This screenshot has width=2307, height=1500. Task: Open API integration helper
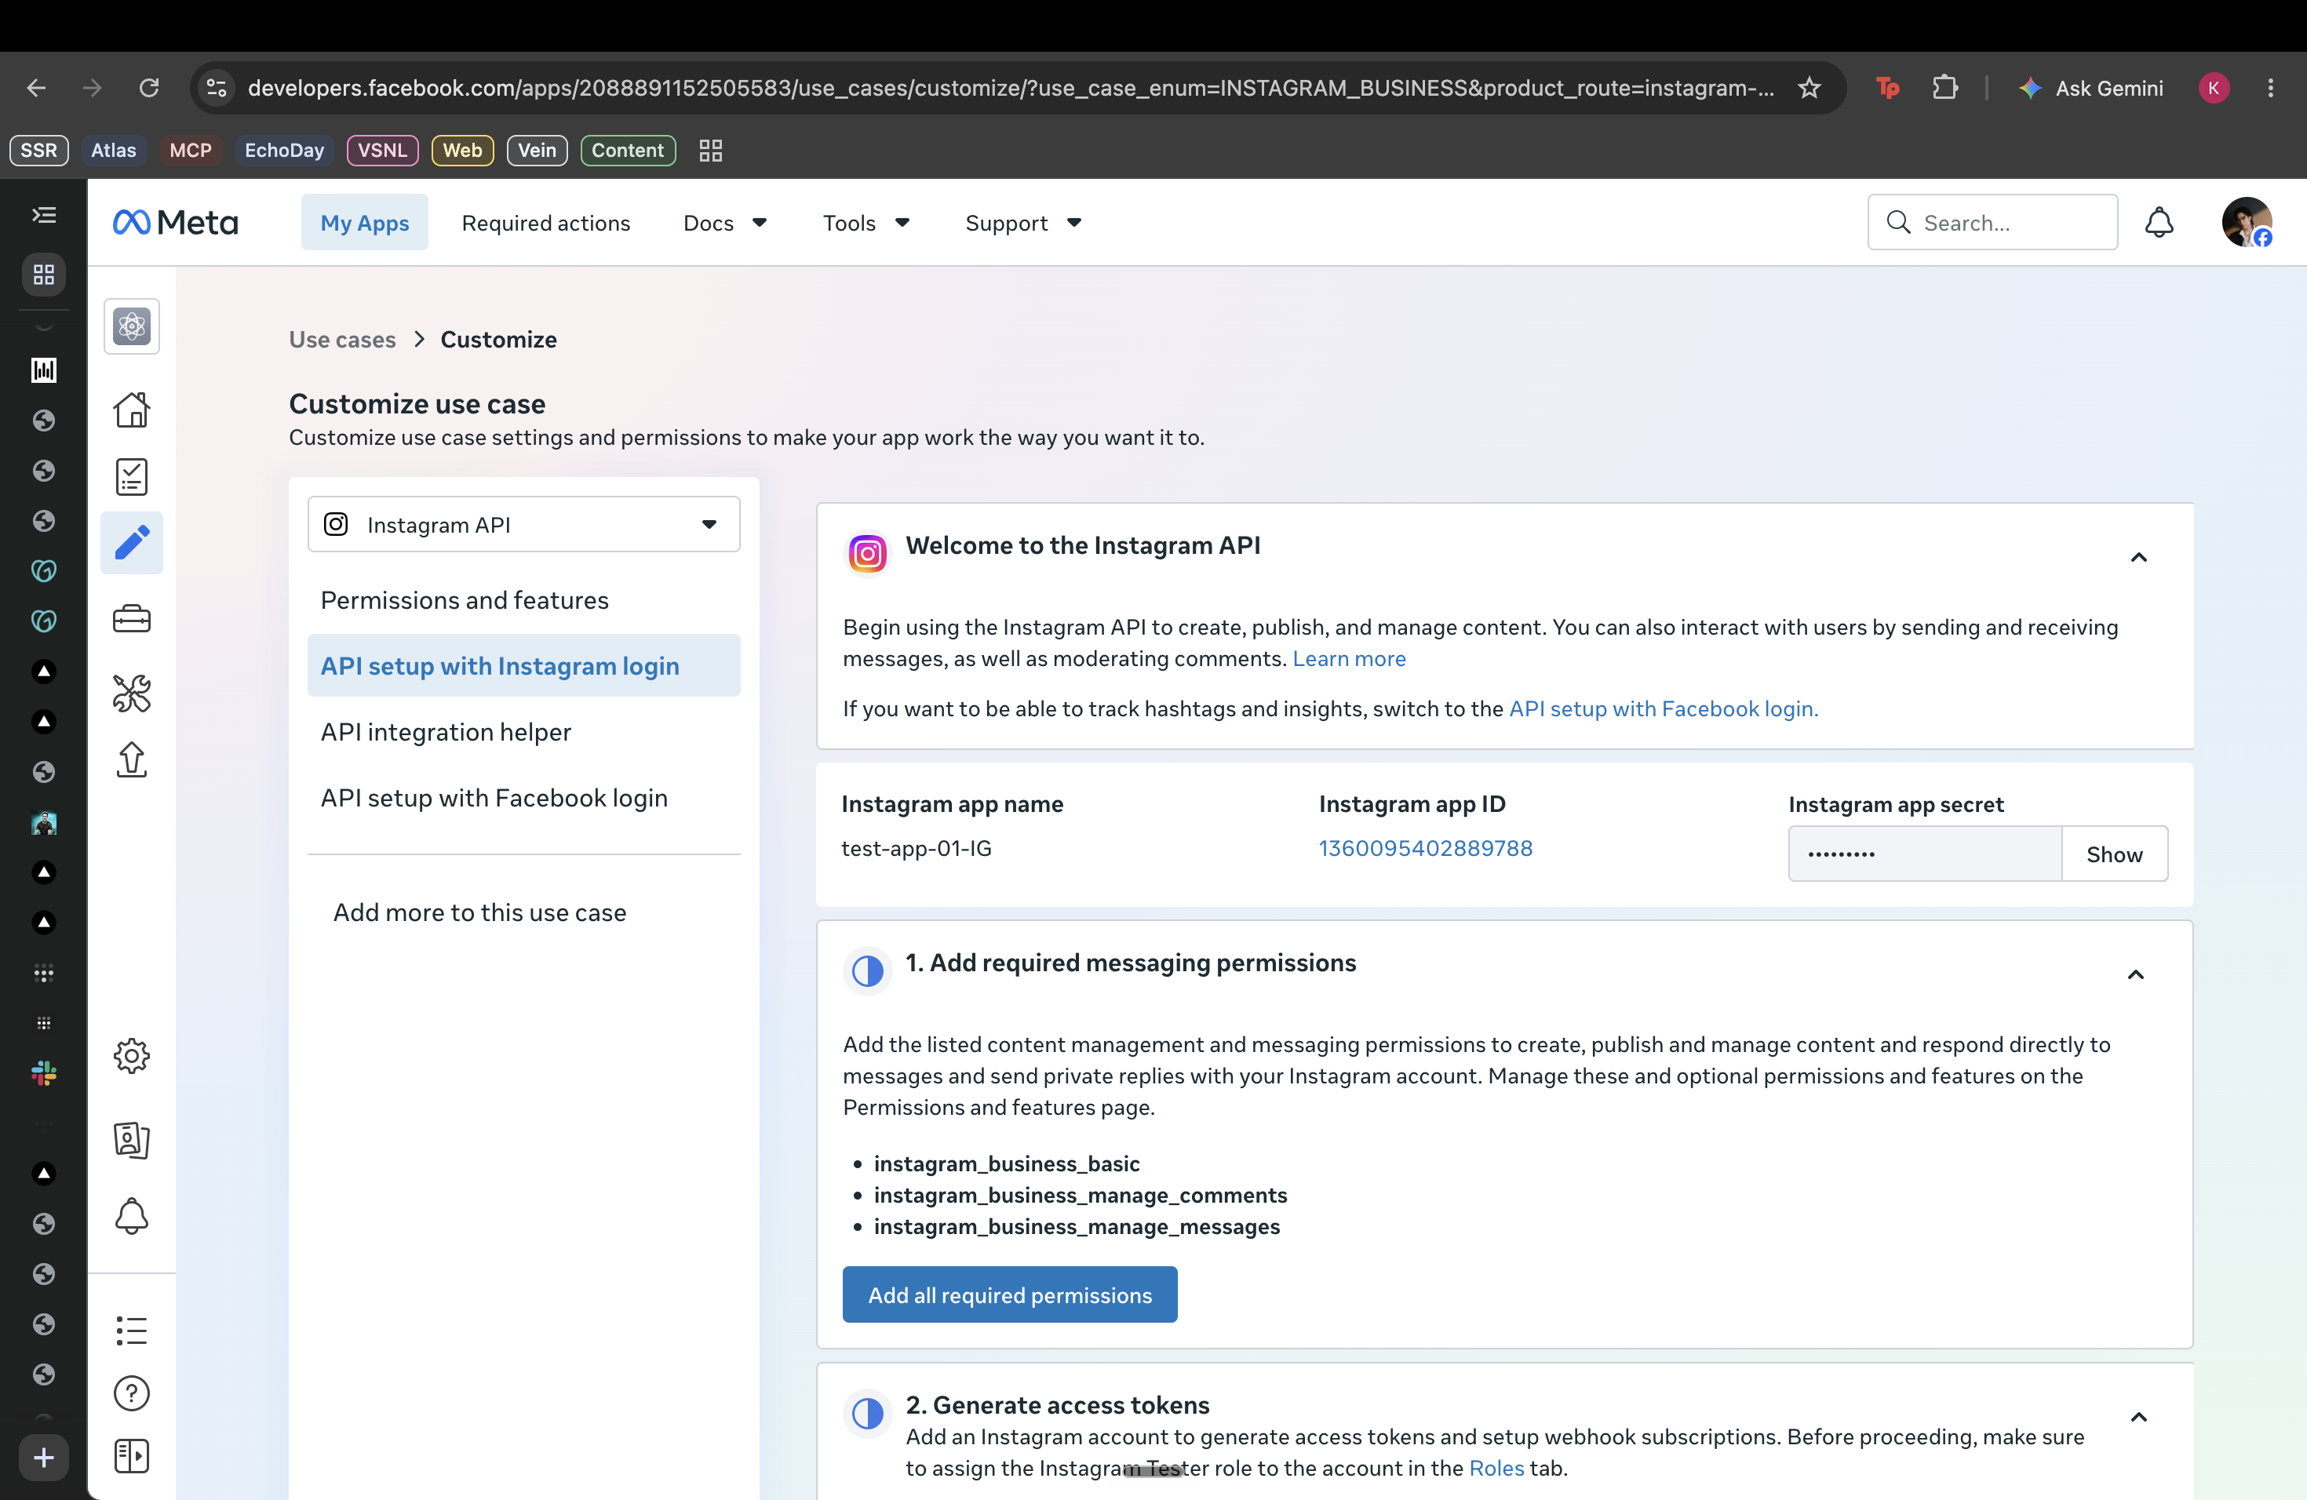click(x=523, y=732)
